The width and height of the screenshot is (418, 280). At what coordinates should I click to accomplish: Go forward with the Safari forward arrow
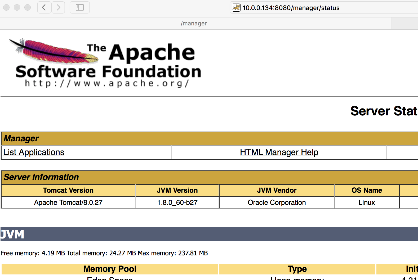(x=58, y=7)
